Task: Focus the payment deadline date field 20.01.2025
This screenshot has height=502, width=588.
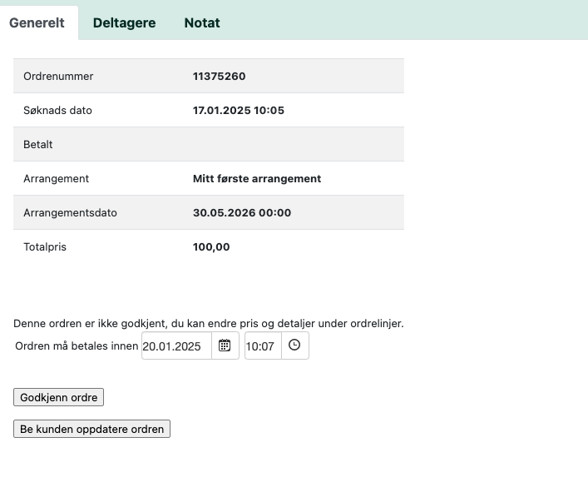Action: tap(175, 346)
